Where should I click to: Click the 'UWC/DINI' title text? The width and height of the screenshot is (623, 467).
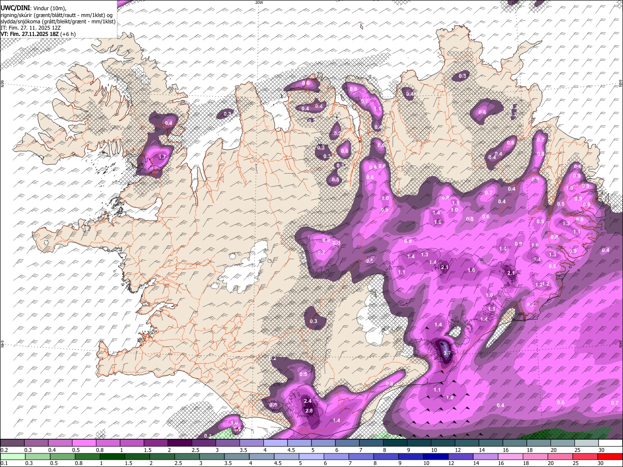point(14,8)
